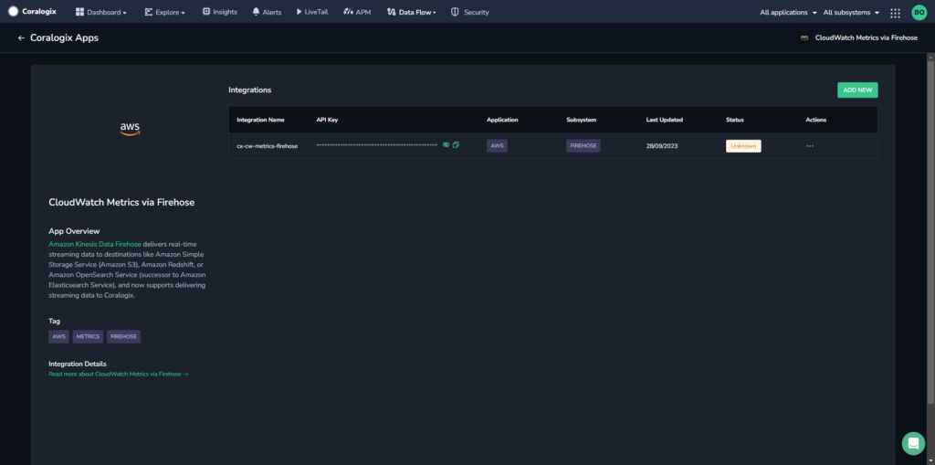Image resolution: width=935 pixels, height=465 pixels.
Task: Copy the API key to clipboard
Action: pyautogui.click(x=456, y=145)
